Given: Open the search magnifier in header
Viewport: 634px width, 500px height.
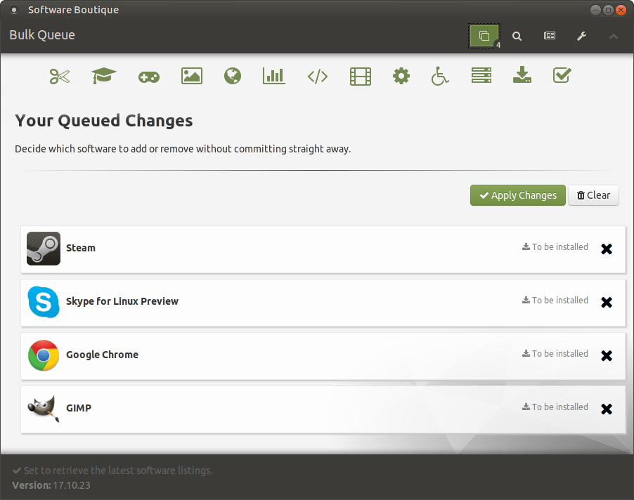Looking at the screenshot, I should coord(517,36).
